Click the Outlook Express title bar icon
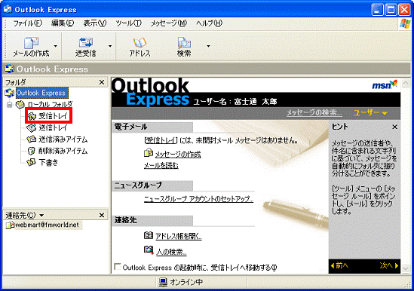The height and width of the screenshot is (291, 414). coord(8,10)
